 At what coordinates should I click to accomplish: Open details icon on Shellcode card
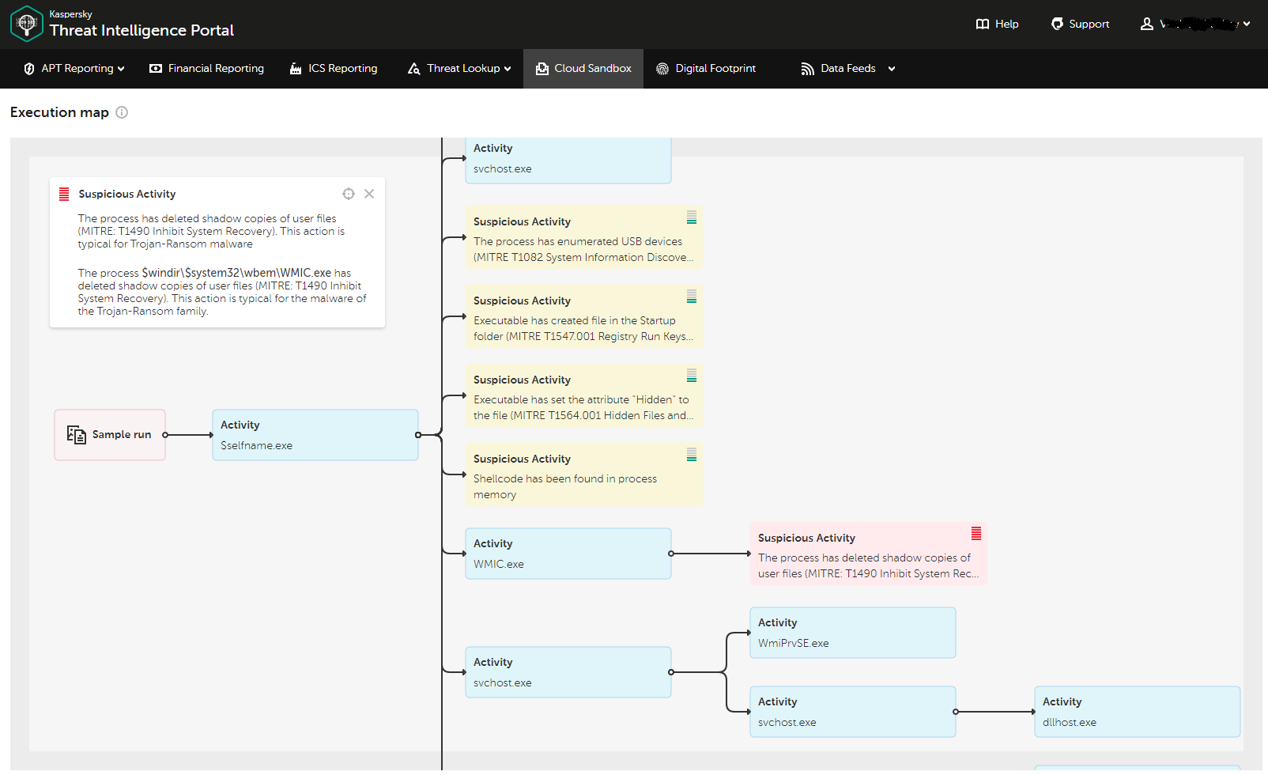click(692, 455)
